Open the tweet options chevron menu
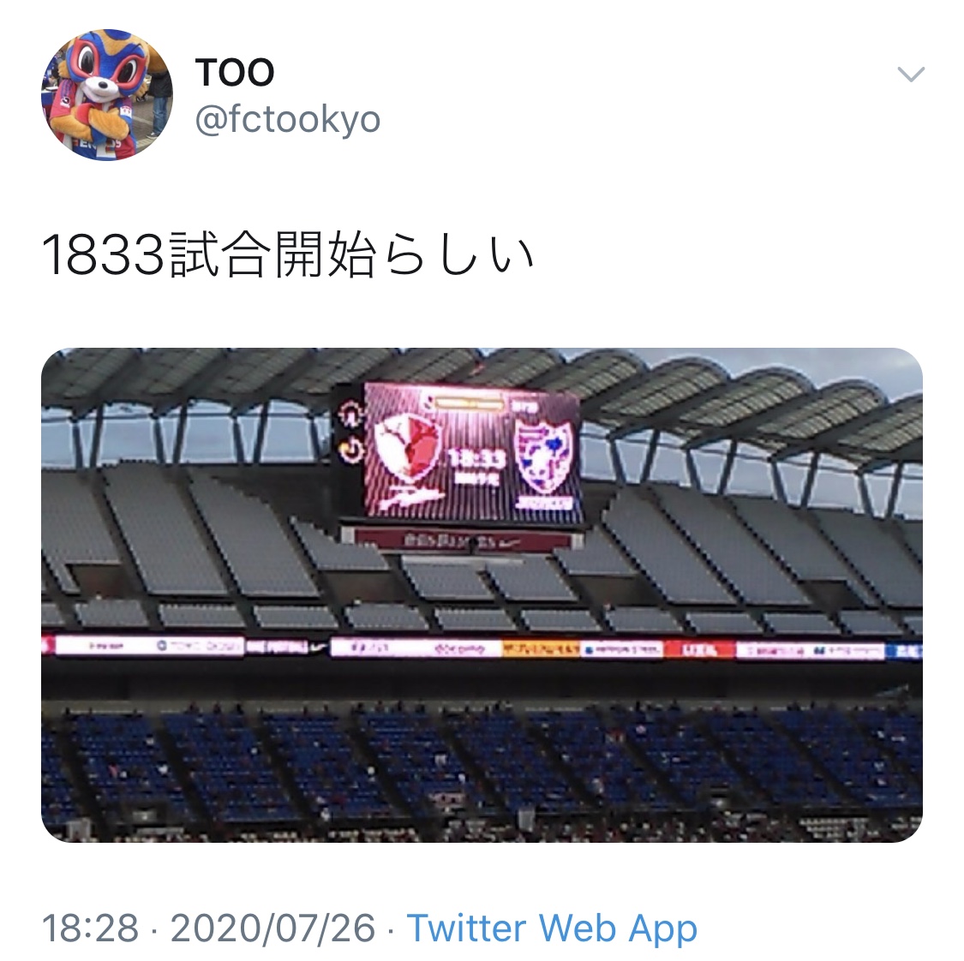 (911, 75)
